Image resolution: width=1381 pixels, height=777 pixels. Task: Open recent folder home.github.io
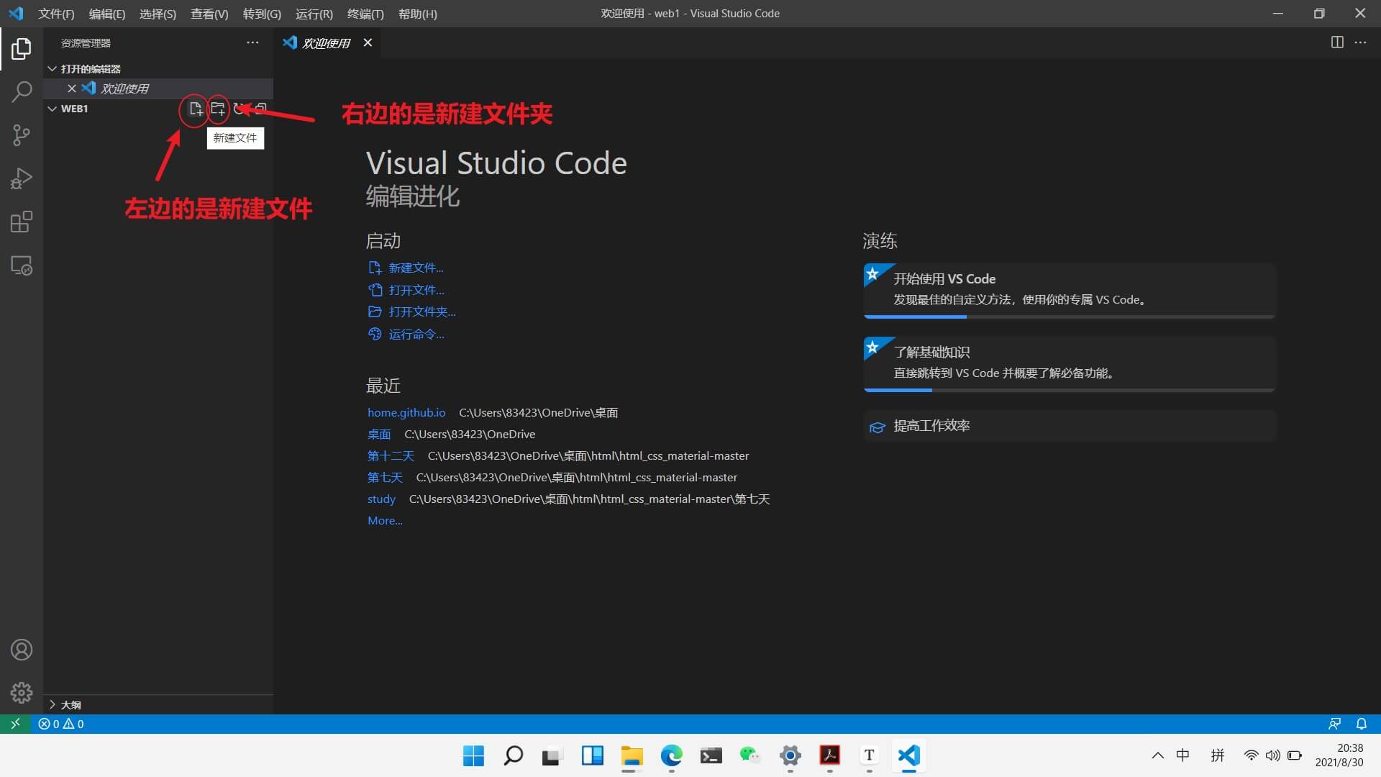pos(406,412)
